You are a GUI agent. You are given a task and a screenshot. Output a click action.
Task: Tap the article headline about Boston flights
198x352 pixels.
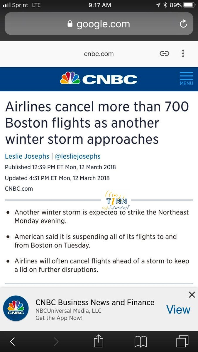(97, 123)
